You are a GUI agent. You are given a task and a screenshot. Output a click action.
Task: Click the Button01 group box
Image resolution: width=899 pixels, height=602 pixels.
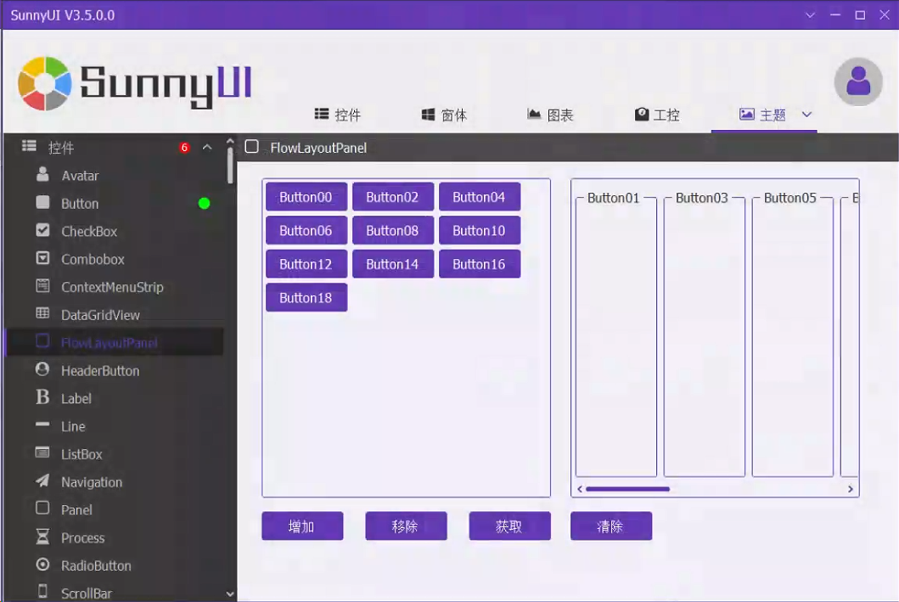point(616,335)
